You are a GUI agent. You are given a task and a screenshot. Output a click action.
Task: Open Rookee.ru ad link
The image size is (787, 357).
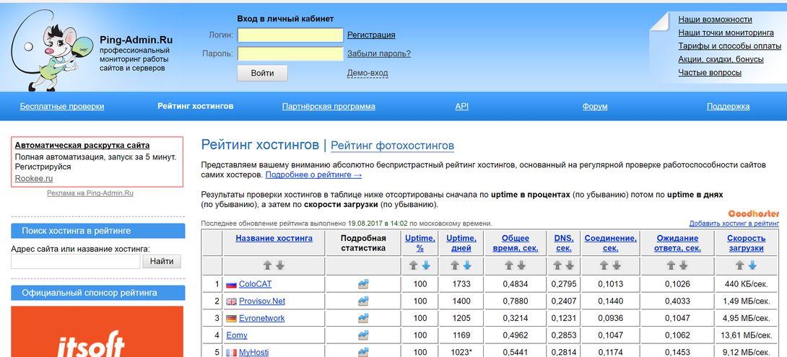34,179
